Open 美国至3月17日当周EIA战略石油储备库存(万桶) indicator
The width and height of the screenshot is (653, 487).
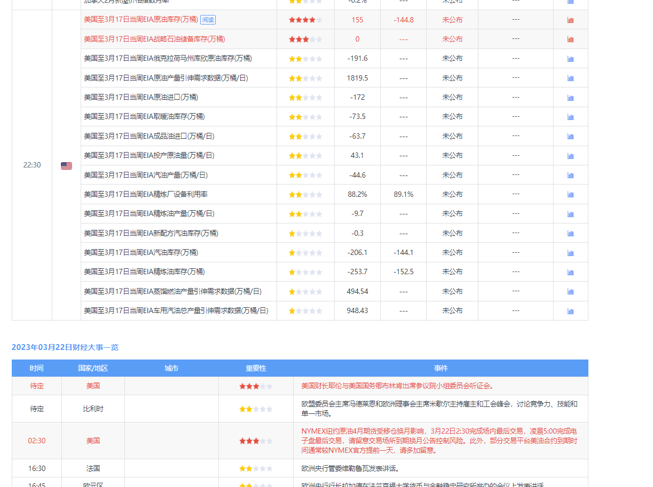pos(154,39)
